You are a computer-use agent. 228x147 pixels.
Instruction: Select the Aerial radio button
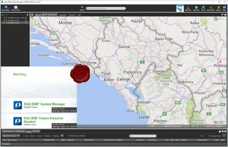(x=36, y=136)
